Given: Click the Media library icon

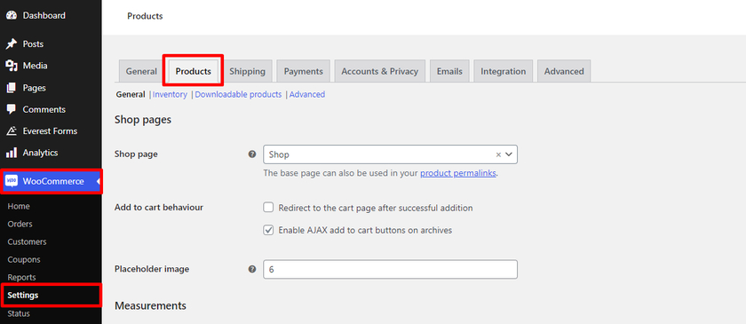Looking at the screenshot, I should coord(12,66).
